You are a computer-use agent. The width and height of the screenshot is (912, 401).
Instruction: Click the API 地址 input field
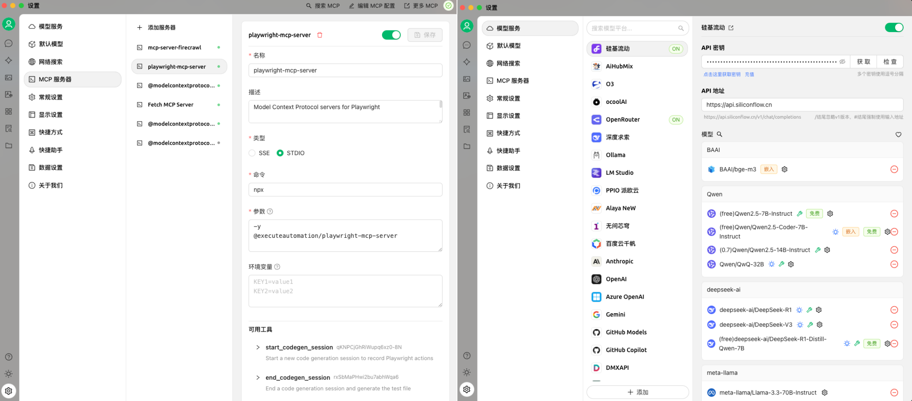click(802, 105)
